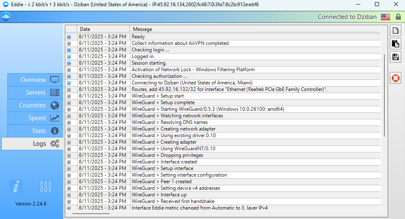Image resolution: width=405 pixels, height=219 pixels.
Task: Click the green padlock Network Lock icon
Action: pos(398,17)
